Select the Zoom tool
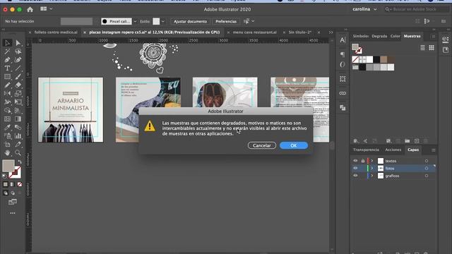This screenshot has height=254, width=452. (18, 152)
